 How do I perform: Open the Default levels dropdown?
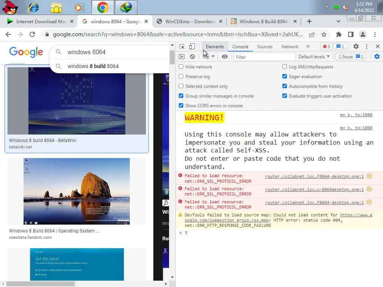tap(314, 57)
